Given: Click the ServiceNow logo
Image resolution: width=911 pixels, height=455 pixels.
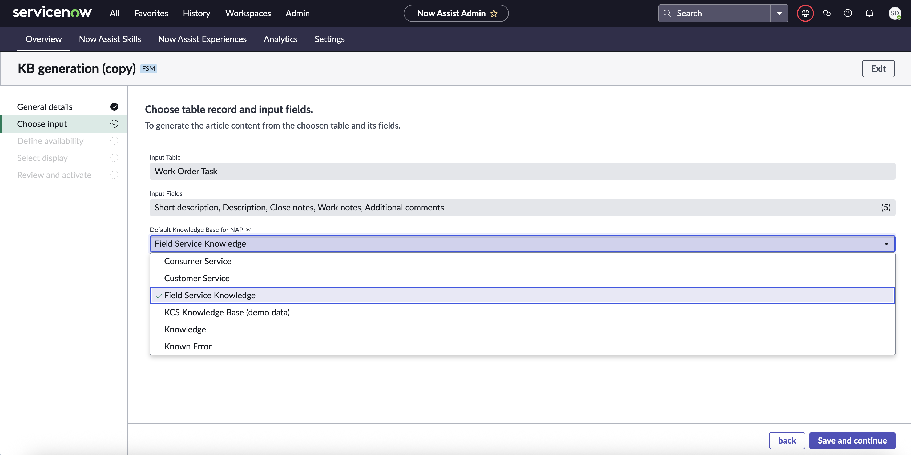Looking at the screenshot, I should tap(52, 13).
